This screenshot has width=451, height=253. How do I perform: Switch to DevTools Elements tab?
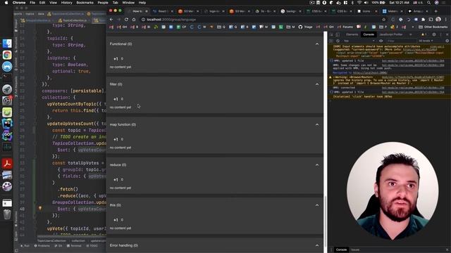[352, 34]
